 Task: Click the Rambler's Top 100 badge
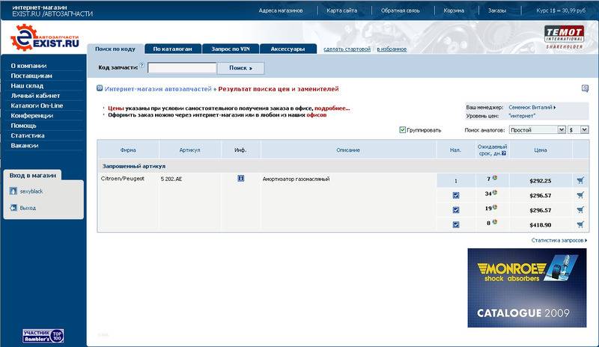[43, 334]
